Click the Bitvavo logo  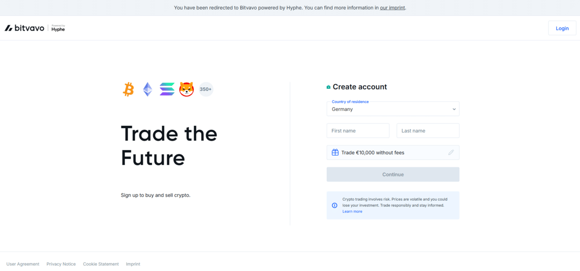(25, 28)
